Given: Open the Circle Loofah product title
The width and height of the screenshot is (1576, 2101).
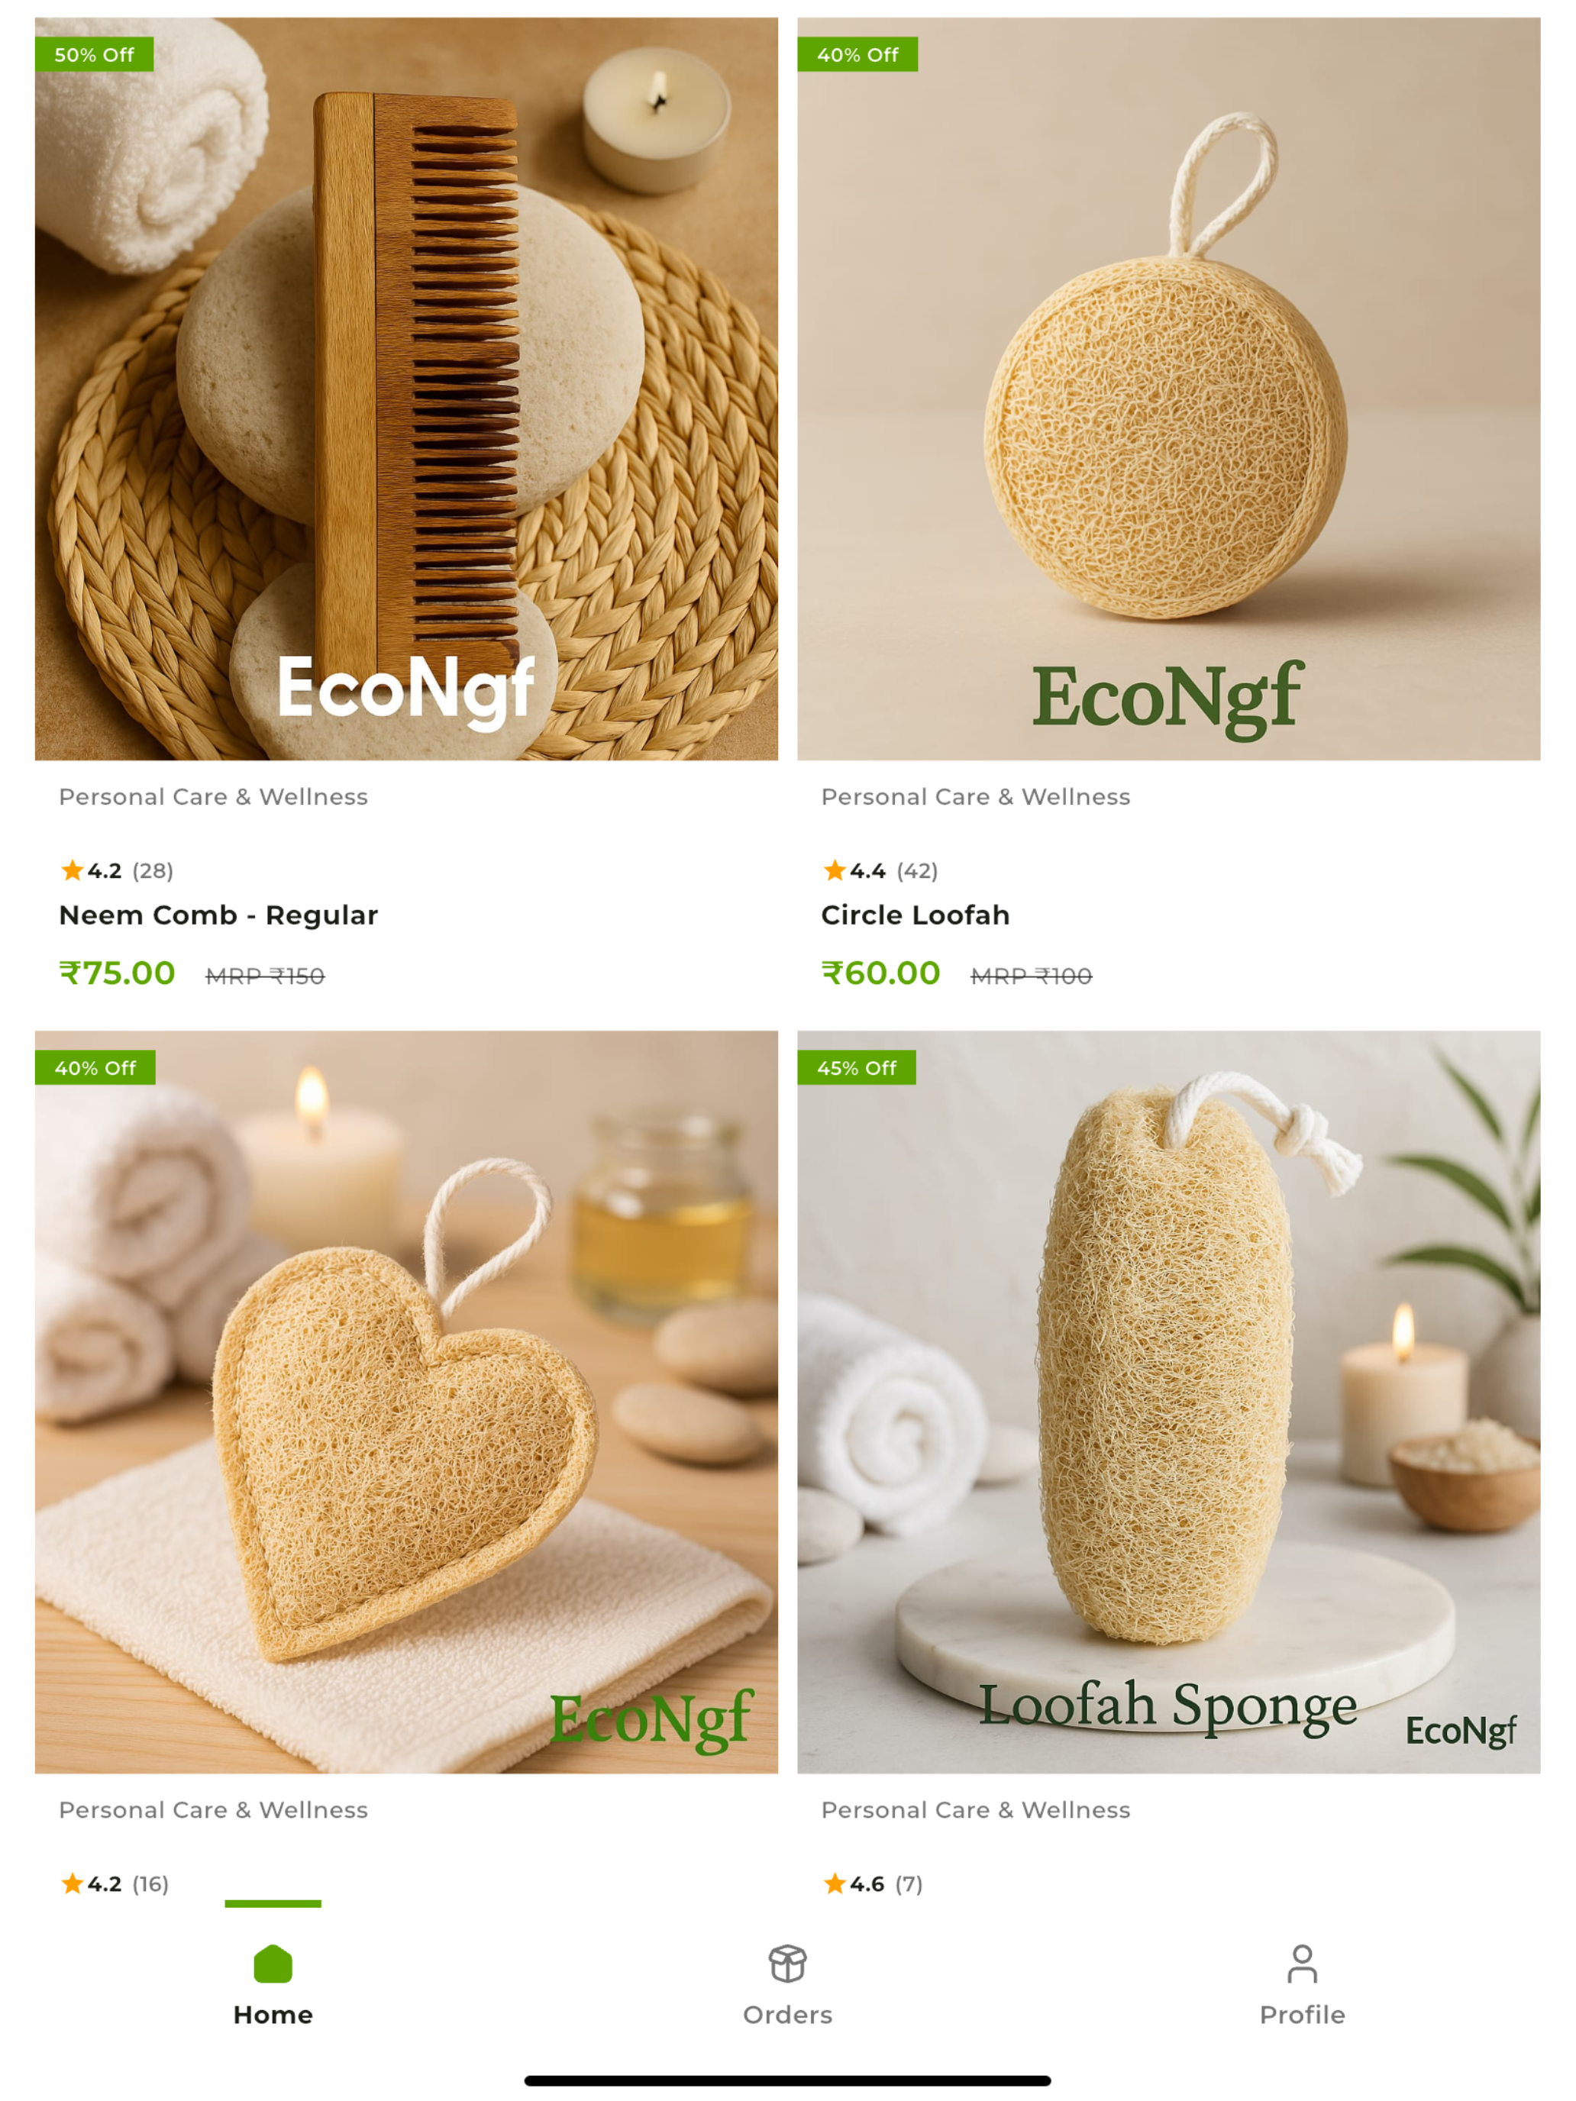Looking at the screenshot, I should pos(915,915).
